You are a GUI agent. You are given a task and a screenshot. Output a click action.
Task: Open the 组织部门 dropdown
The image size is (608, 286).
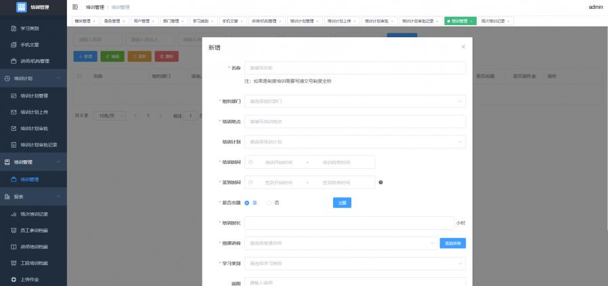(355, 101)
